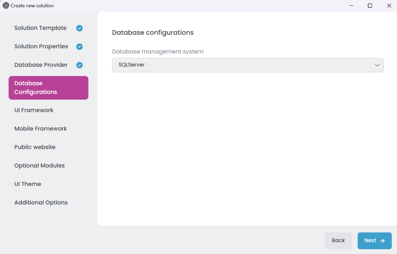Click the checkmark beside Database Provider
The image size is (397, 254).
79,65
